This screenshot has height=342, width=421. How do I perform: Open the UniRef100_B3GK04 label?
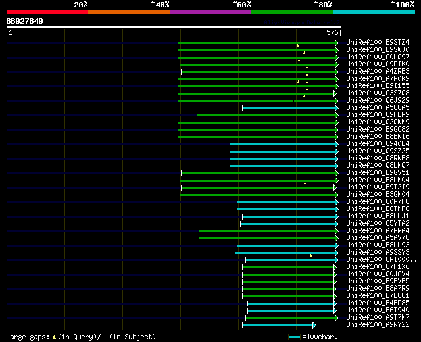coord(378,195)
